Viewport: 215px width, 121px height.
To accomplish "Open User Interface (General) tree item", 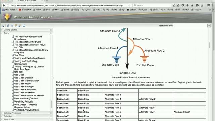I will click(x=26, y=98).
